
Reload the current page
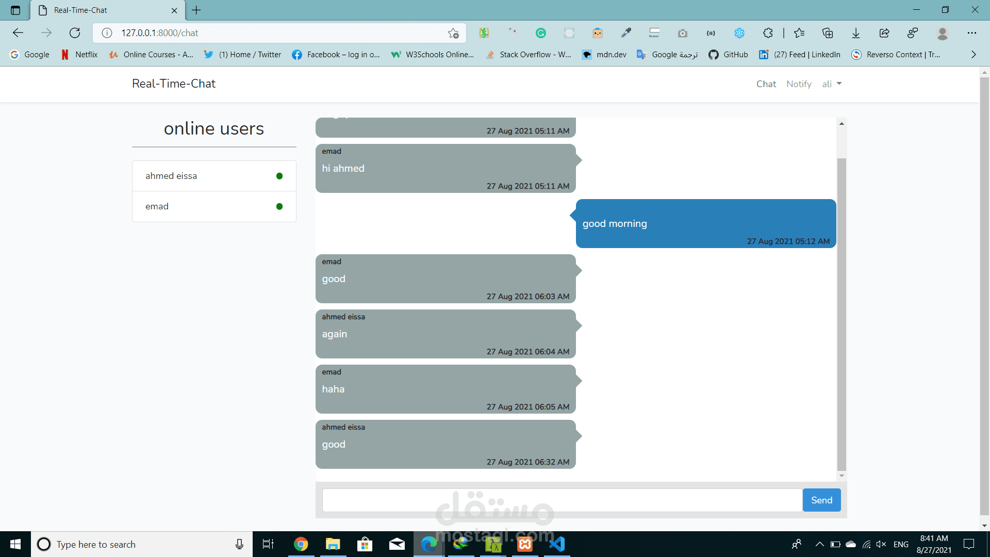click(75, 32)
